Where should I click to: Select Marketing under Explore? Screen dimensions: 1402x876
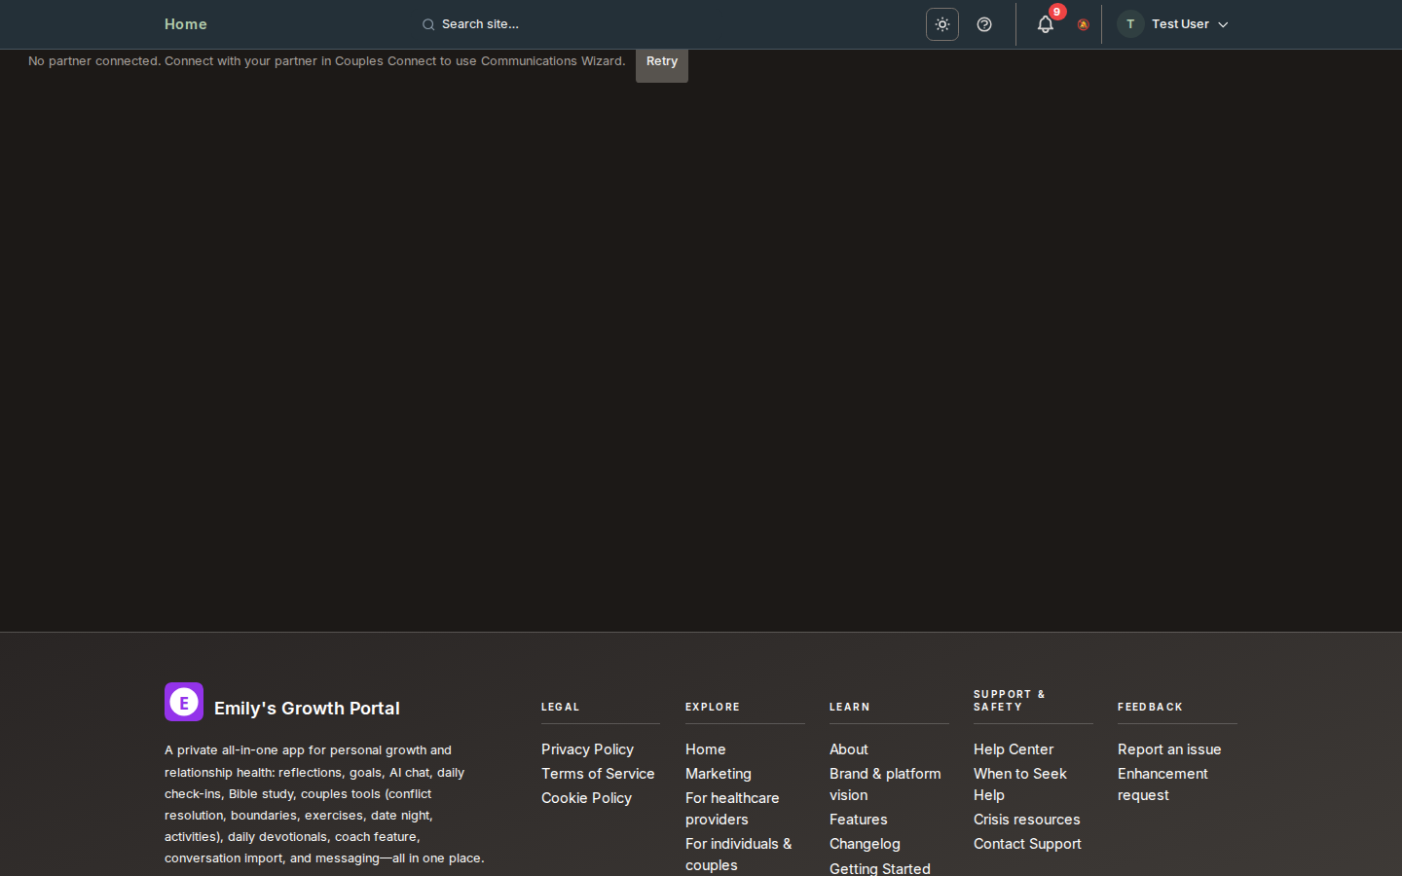click(x=719, y=774)
